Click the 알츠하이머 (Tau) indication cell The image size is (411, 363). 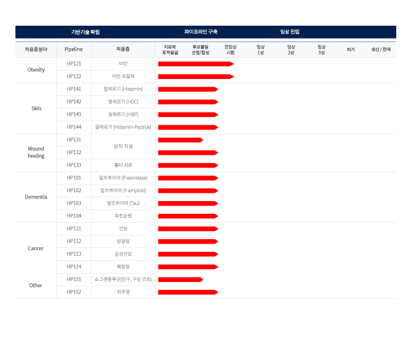[x=123, y=203]
